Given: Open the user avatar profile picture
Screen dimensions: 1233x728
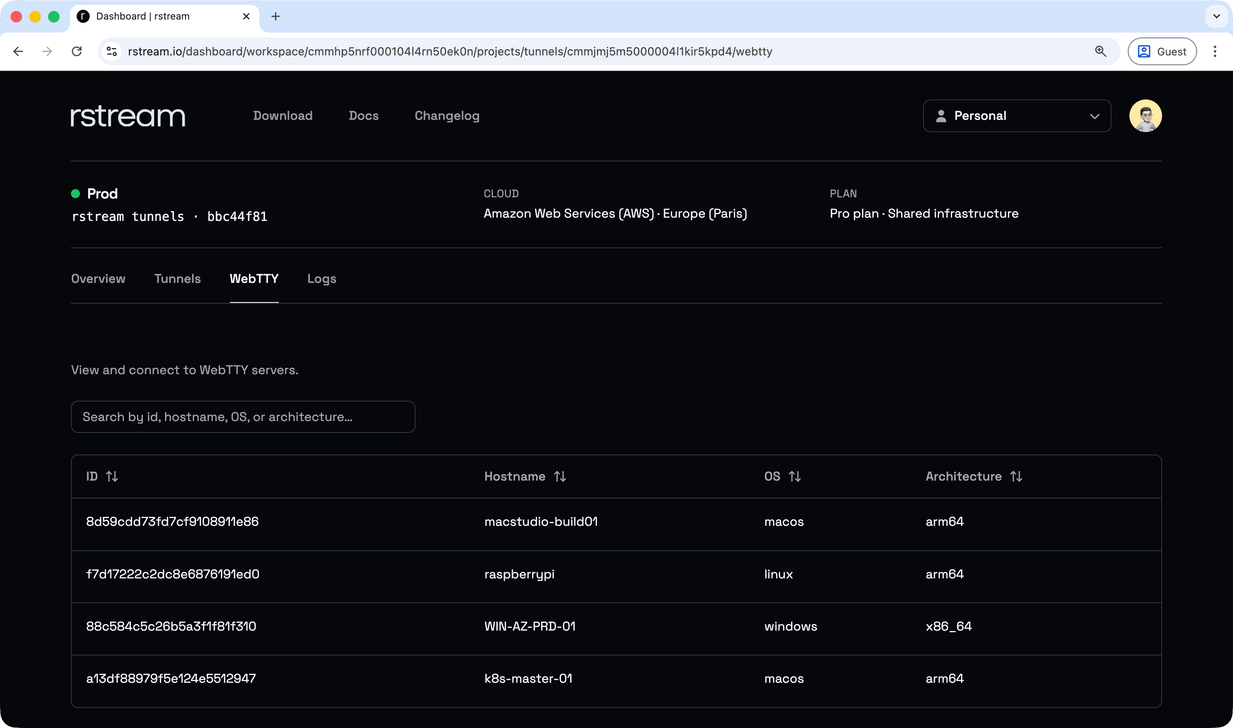Looking at the screenshot, I should (x=1146, y=116).
